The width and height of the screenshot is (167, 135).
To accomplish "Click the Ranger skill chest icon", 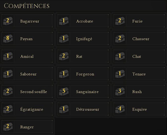I will pyautogui.click(x=8, y=127).
